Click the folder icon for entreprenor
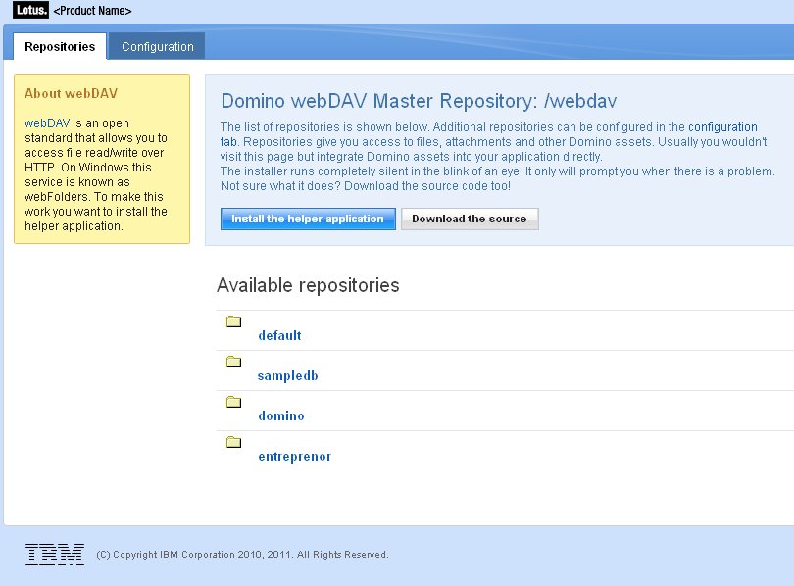 coord(233,442)
